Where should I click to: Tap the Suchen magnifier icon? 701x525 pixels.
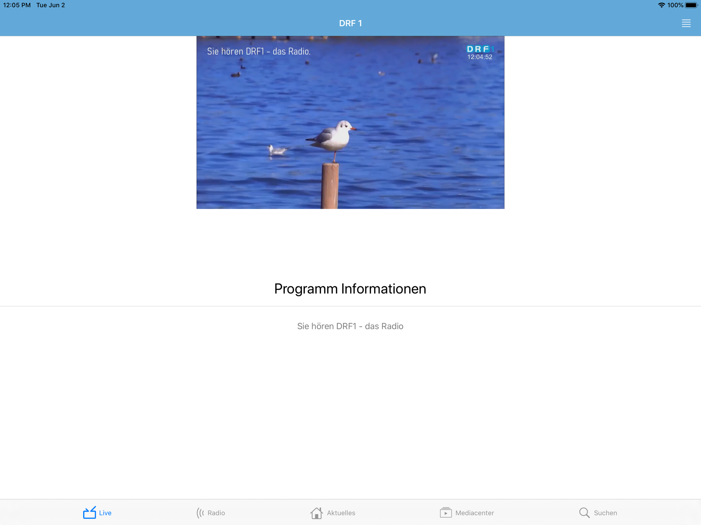click(x=584, y=513)
